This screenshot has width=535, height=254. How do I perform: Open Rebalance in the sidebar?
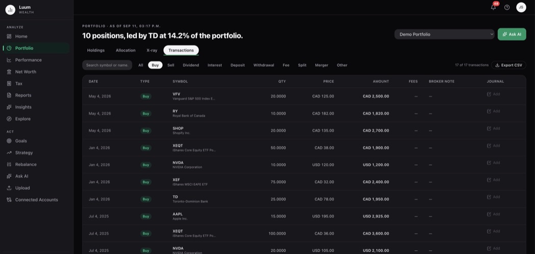coord(36,164)
